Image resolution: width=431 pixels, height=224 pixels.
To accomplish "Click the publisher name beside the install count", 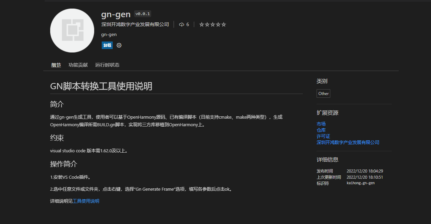I will (x=135, y=25).
